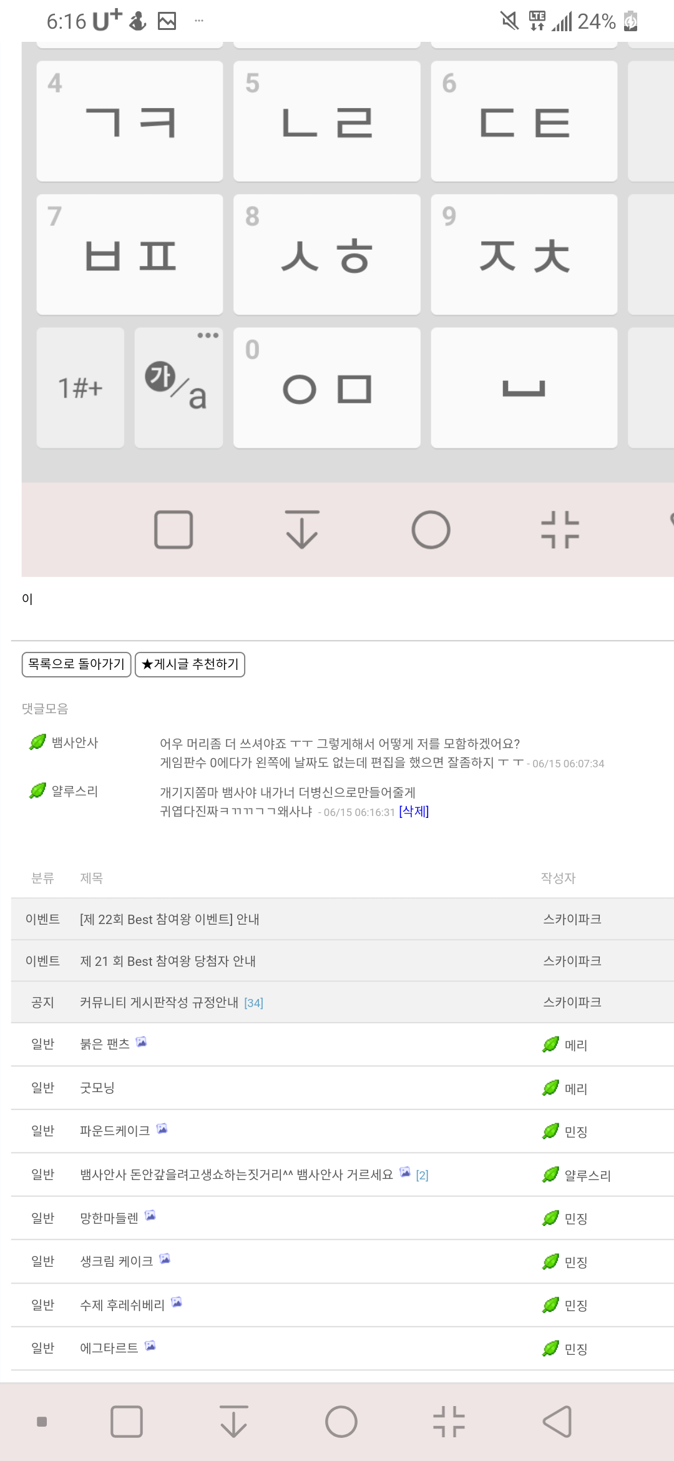674x1461 pixels.
Task: Open the 굿모닝 post
Action: point(97,1088)
